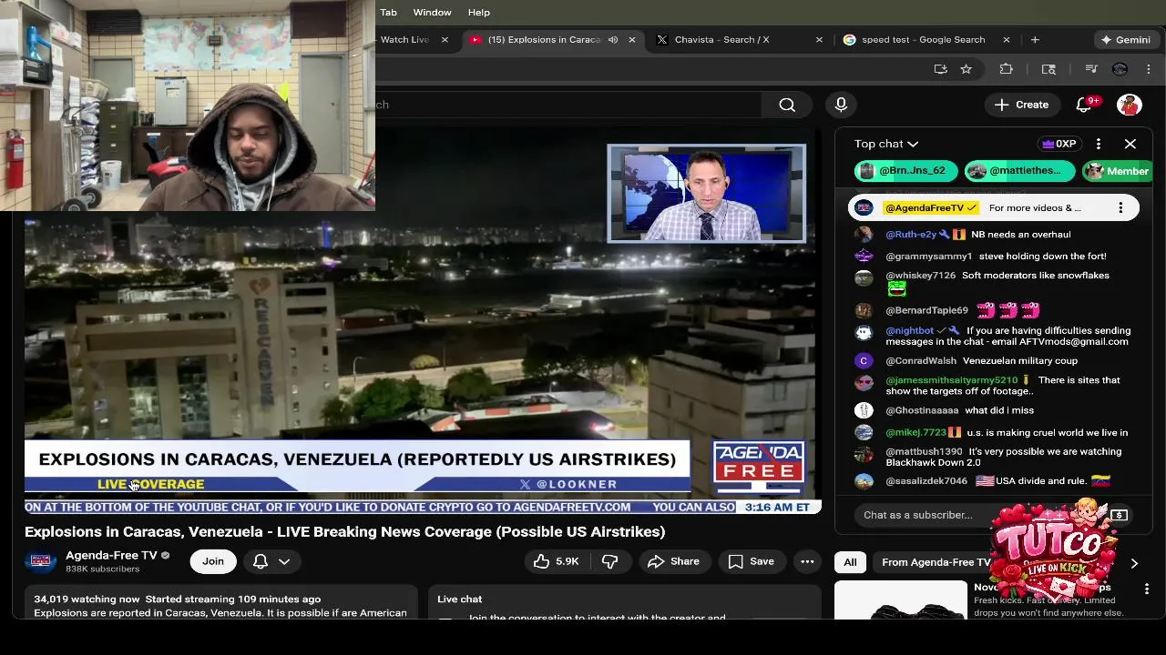Viewport: 1166px width, 655px height.
Task: Switch to speed test Google Search tab
Action: [x=926, y=40]
